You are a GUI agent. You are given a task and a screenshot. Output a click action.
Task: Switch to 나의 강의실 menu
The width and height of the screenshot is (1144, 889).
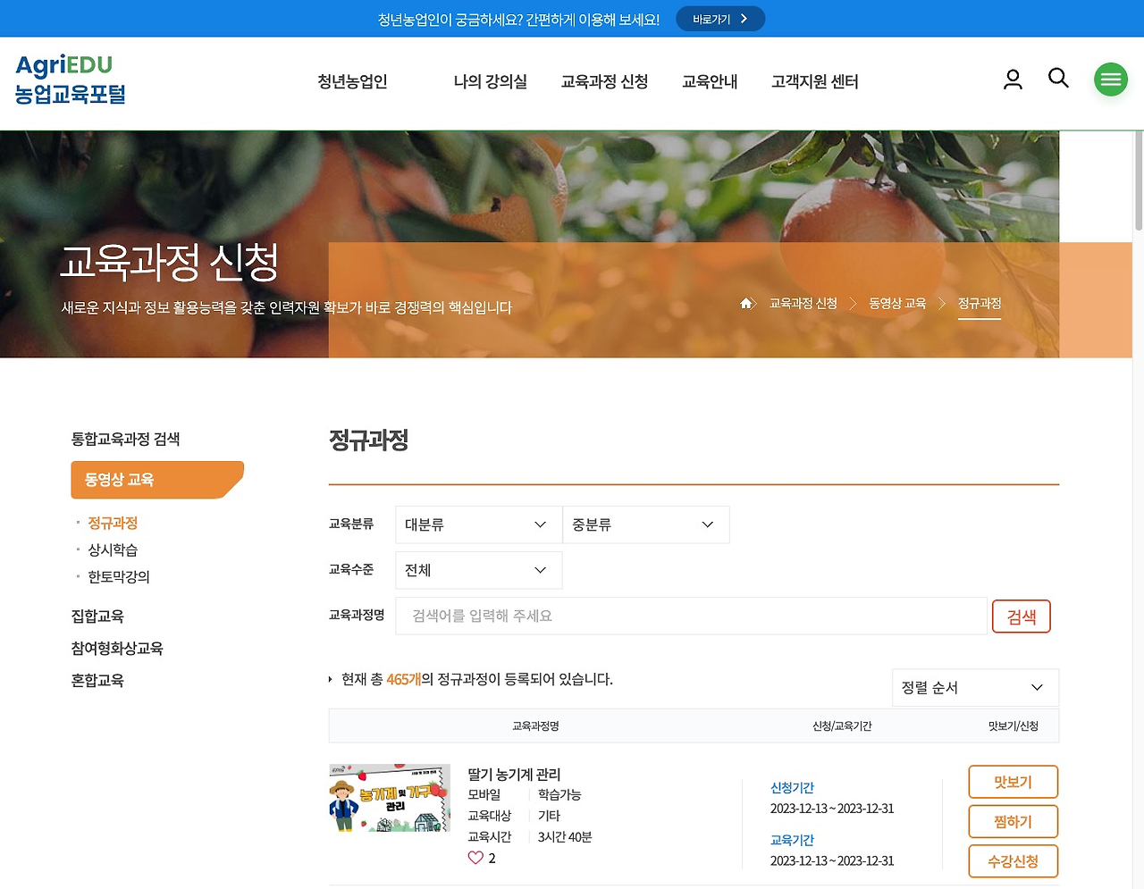click(x=490, y=81)
